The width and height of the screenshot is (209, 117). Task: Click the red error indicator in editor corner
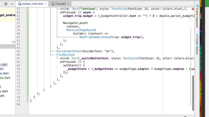click(x=193, y=9)
